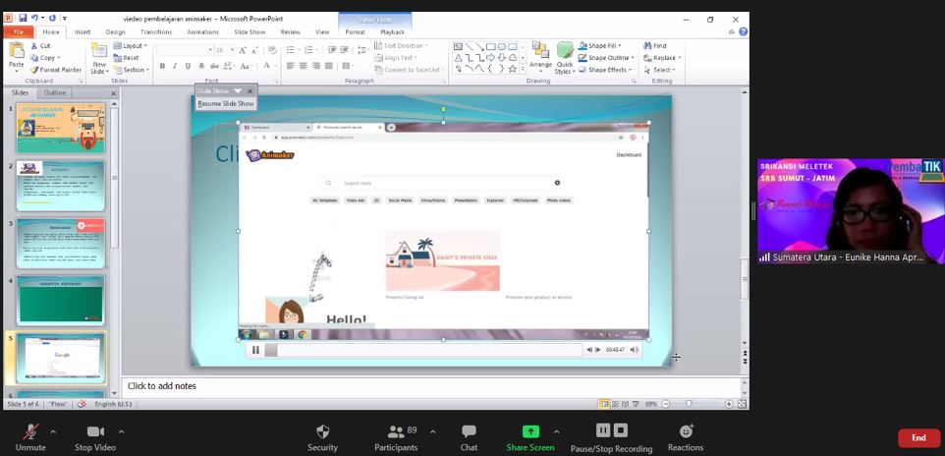This screenshot has height=456, width=945.
Task: Open PowerPoint Help question mark icon
Action: click(x=743, y=32)
